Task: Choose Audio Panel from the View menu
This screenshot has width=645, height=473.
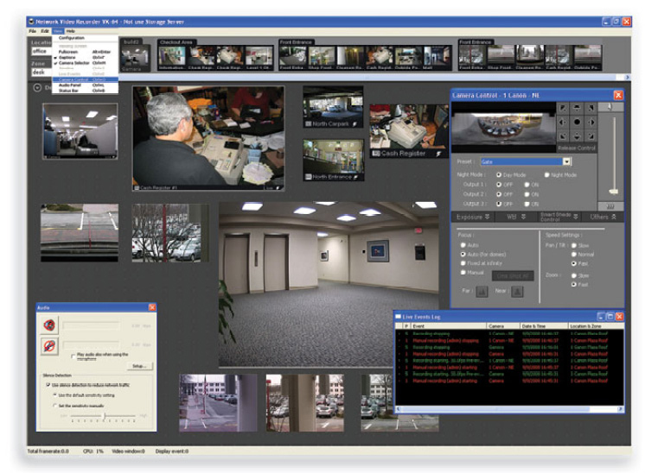Action: (x=71, y=84)
